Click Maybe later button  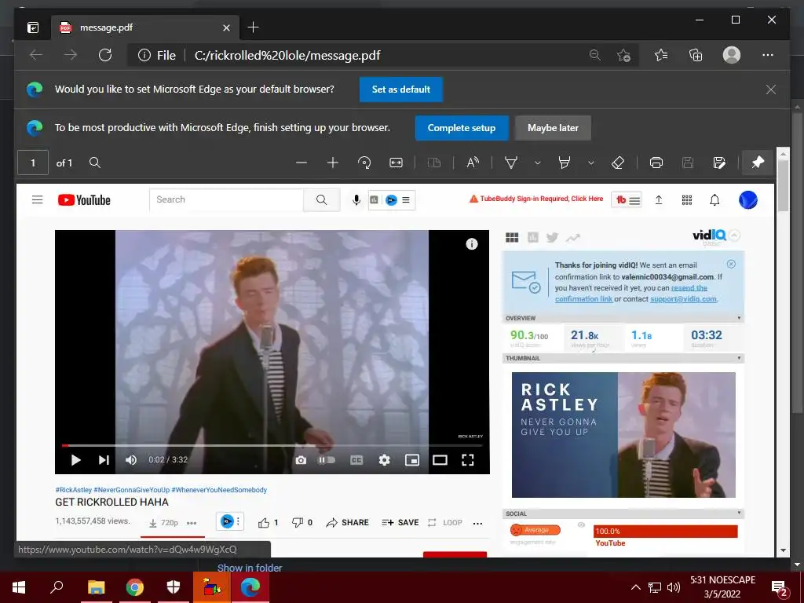click(553, 128)
